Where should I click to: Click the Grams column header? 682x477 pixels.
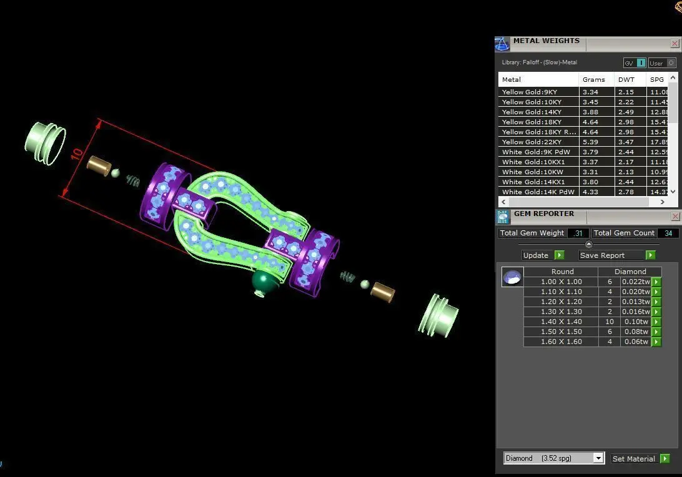coord(596,79)
